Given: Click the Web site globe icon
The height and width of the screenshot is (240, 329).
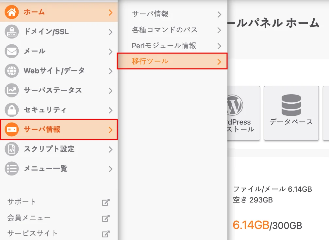Looking at the screenshot, I should 12,71.
